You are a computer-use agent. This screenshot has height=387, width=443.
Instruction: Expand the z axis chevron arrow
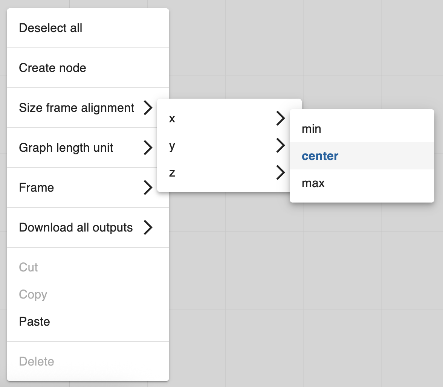281,173
